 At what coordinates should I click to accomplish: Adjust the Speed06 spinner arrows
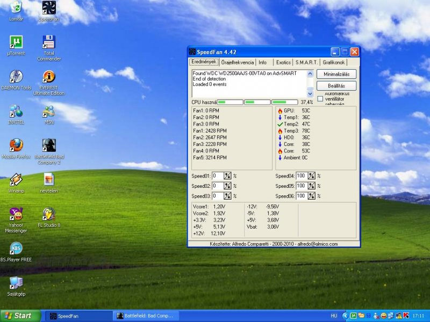311,196
